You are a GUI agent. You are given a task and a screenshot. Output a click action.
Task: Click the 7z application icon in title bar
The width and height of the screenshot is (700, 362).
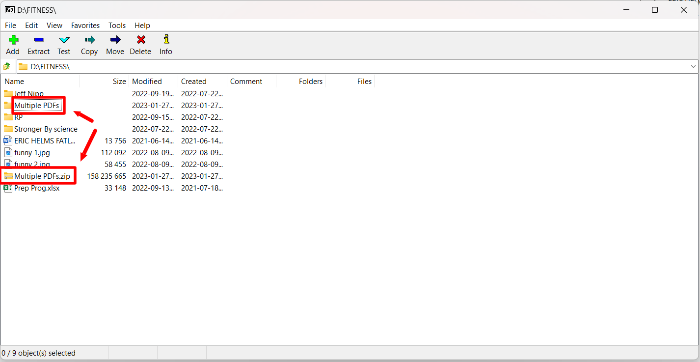(x=10, y=10)
